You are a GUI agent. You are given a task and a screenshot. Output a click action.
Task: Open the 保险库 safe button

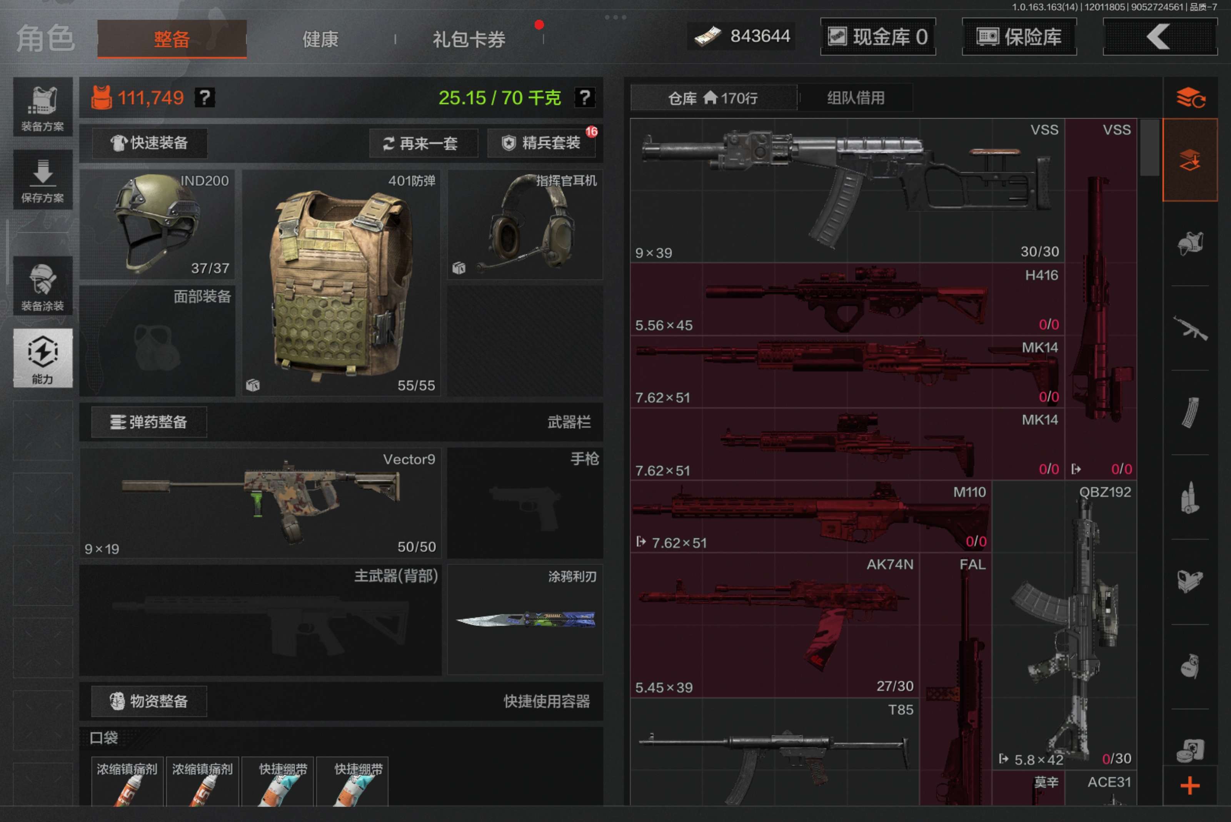tap(1019, 37)
